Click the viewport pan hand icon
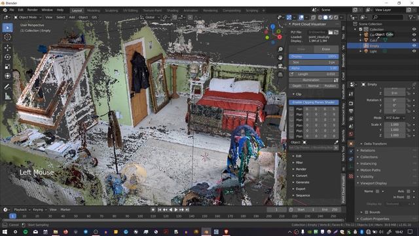 [x=280, y=58]
